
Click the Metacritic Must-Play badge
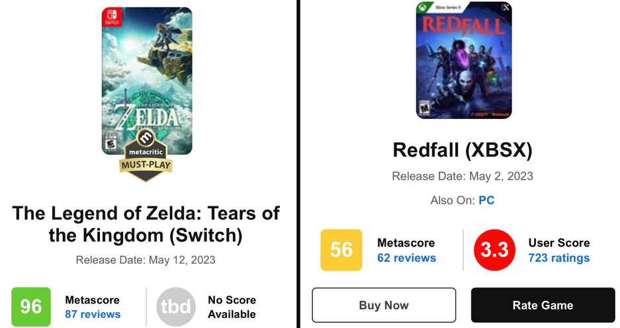click(146, 155)
